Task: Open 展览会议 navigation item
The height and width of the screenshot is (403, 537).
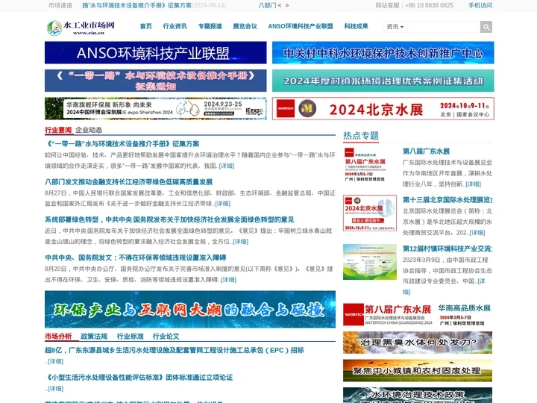Action: [245, 26]
